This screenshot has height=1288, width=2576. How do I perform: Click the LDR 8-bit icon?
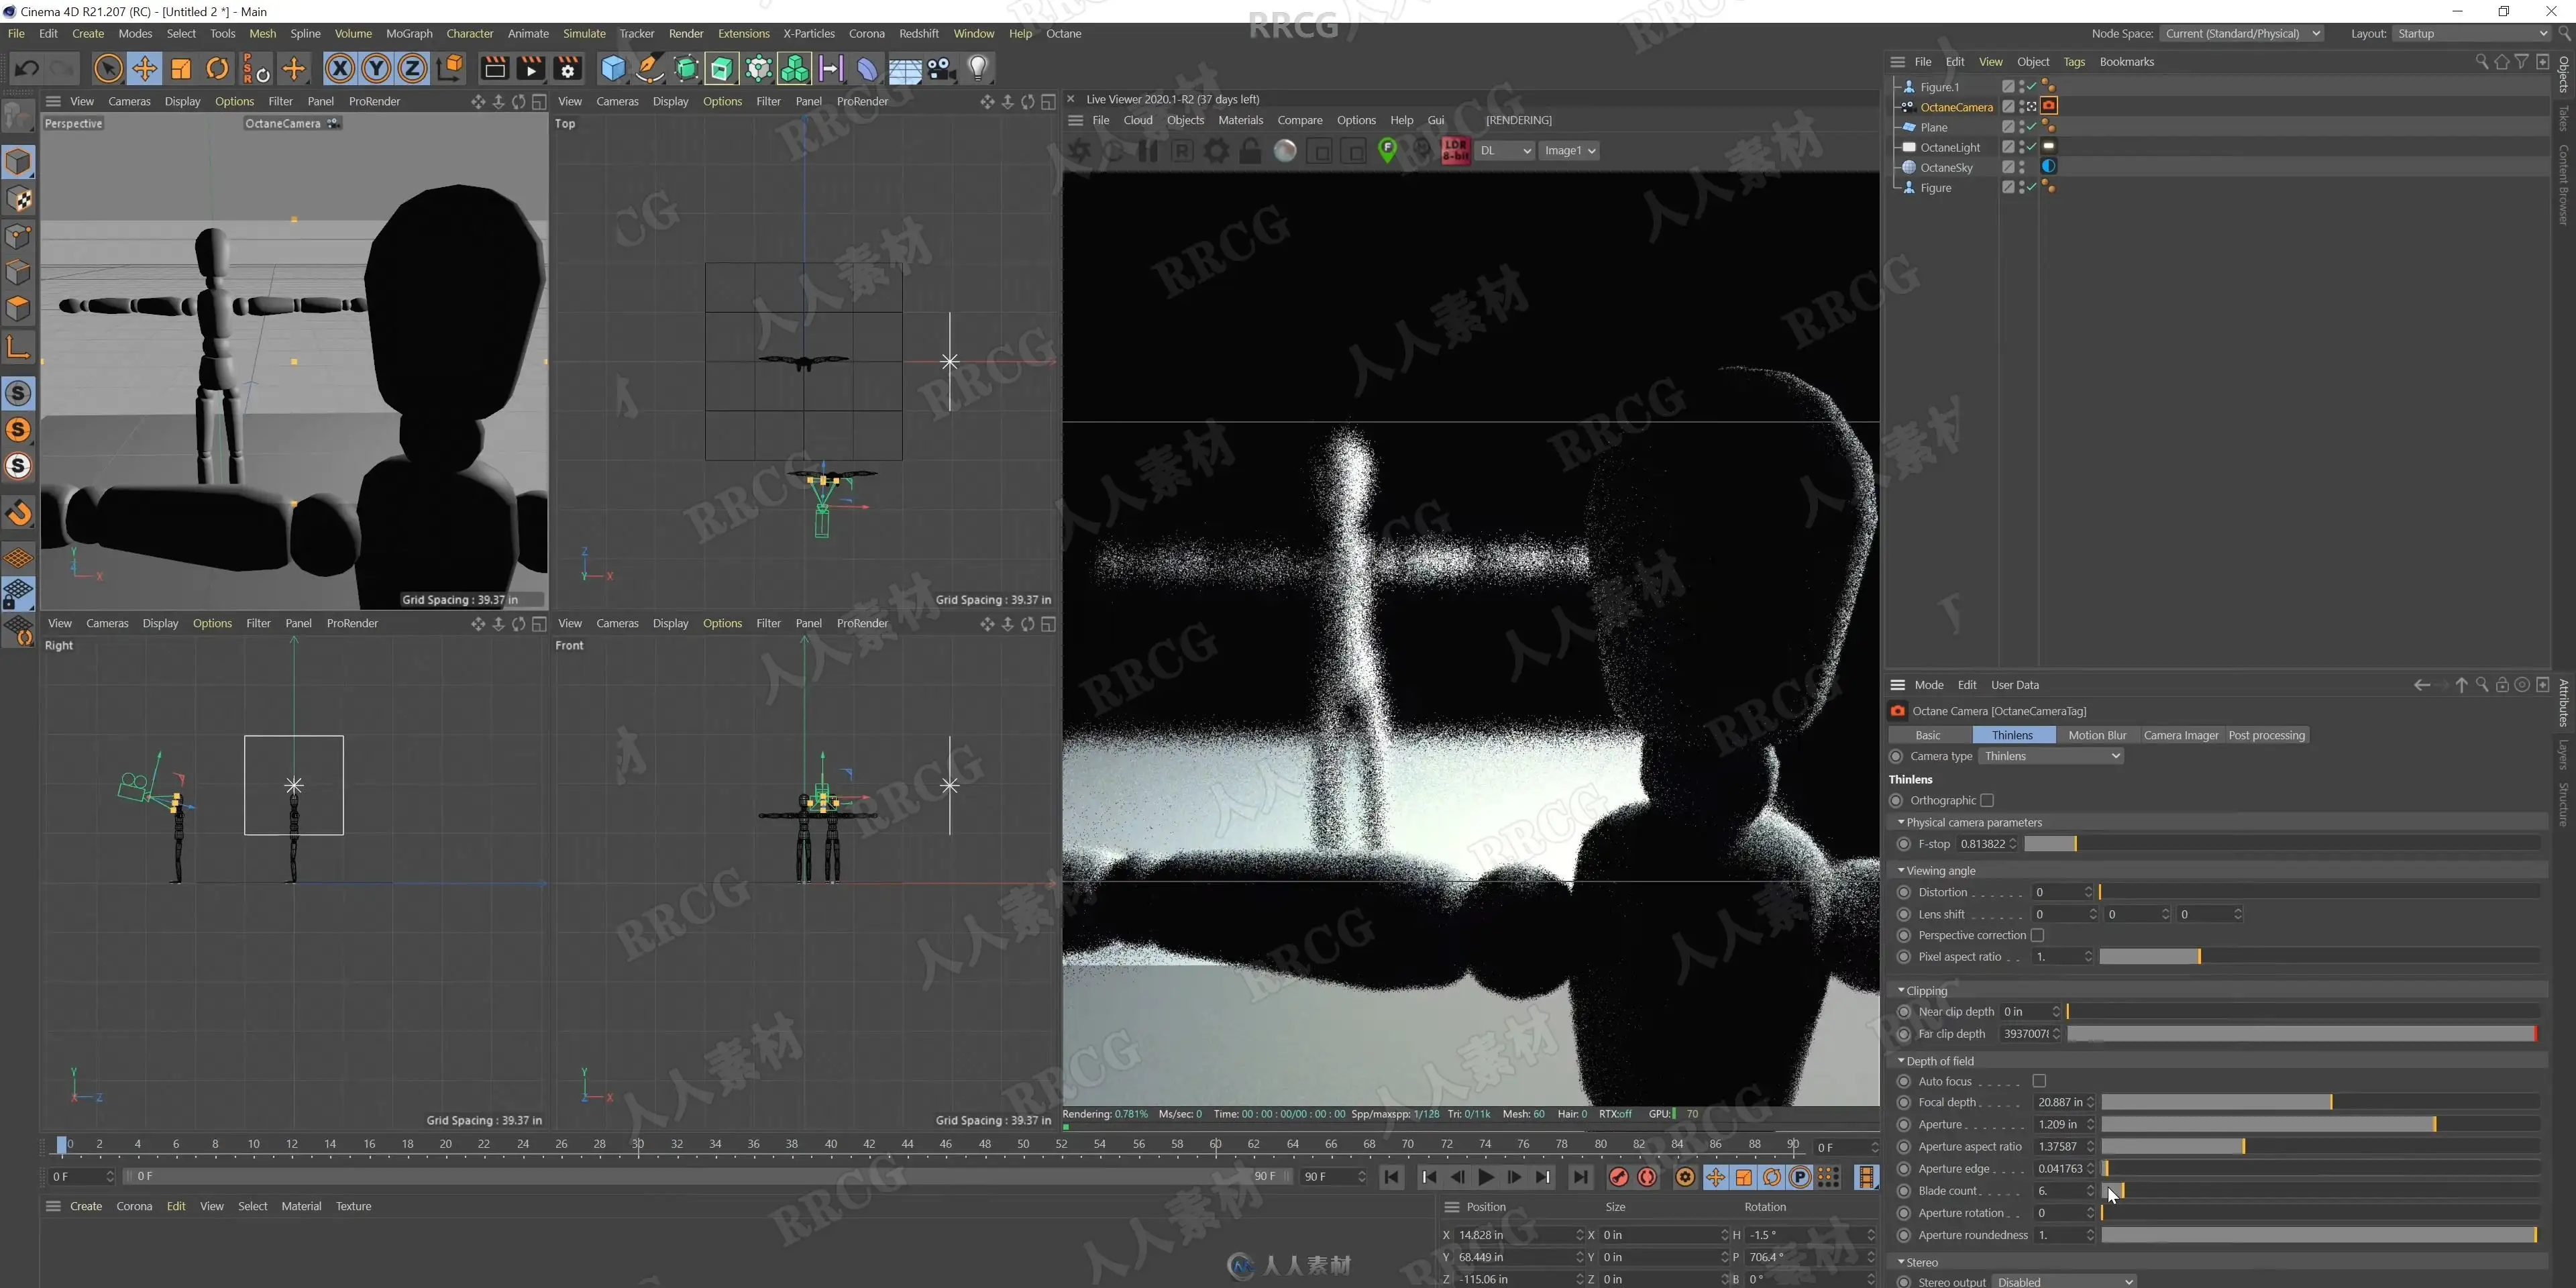[1455, 151]
